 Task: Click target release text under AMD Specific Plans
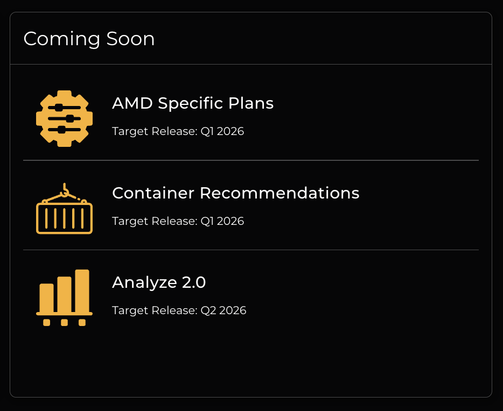pos(178,131)
